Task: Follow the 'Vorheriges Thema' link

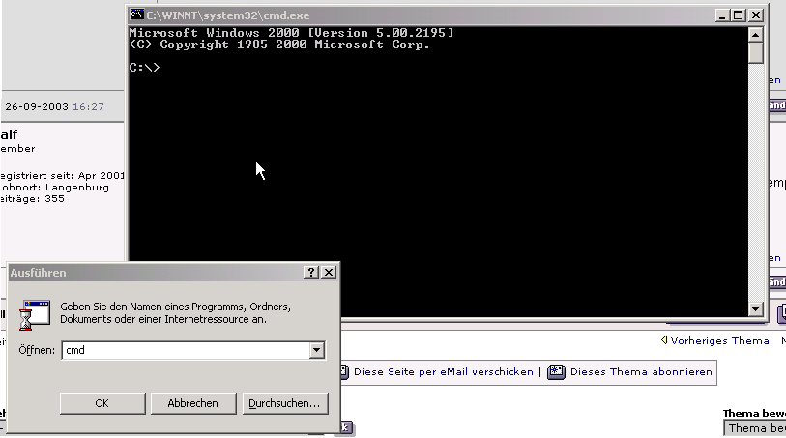Action: coord(719,340)
